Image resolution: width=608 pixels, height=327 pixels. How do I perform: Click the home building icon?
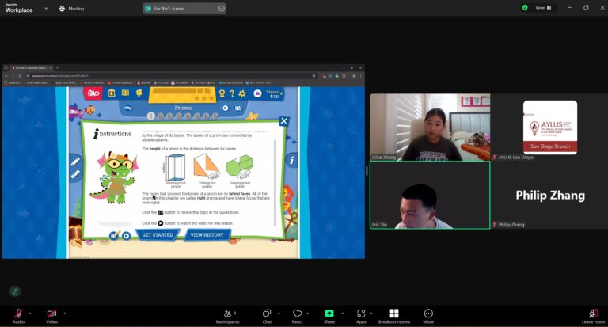(x=112, y=93)
